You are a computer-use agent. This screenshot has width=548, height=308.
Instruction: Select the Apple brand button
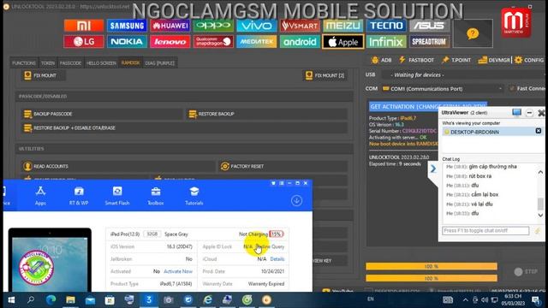coord(342,42)
